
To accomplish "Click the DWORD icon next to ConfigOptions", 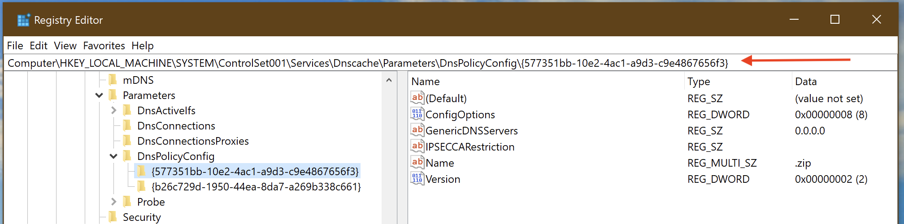I will tap(417, 114).
